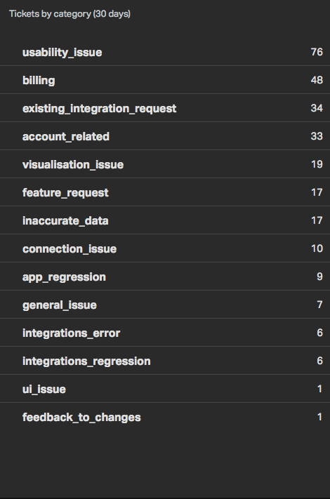Select the ui_issue row
The width and height of the screenshot is (330, 499).
(165, 389)
